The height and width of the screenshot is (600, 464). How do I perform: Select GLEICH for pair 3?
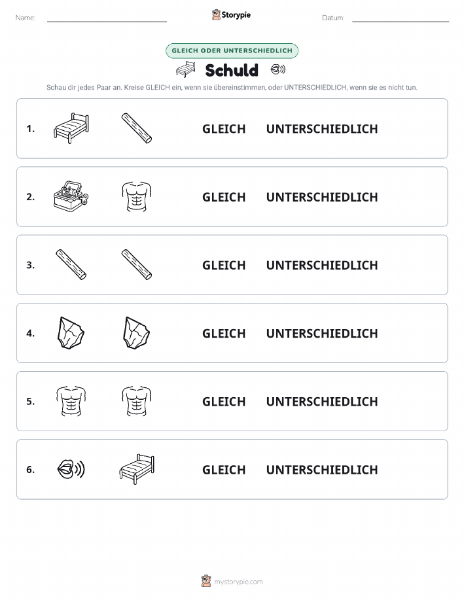pos(224,265)
